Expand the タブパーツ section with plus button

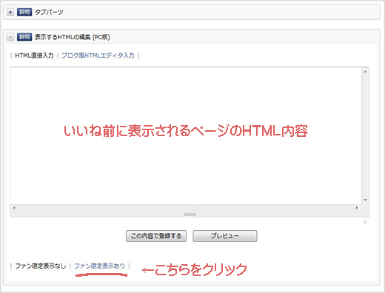[10, 12]
